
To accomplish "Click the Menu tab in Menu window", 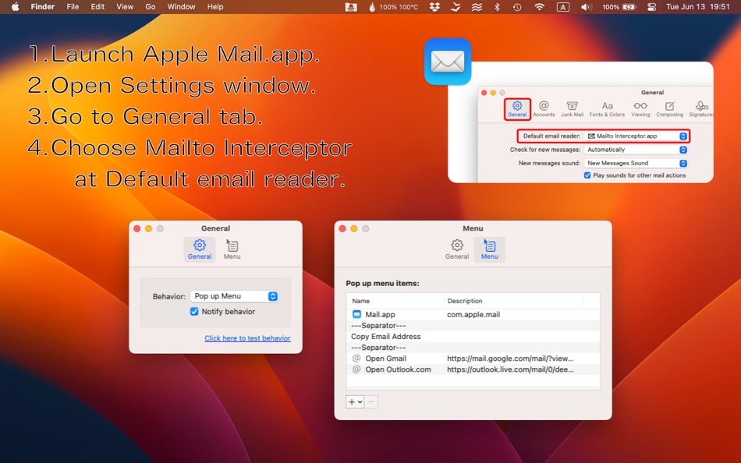I will (x=490, y=249).
